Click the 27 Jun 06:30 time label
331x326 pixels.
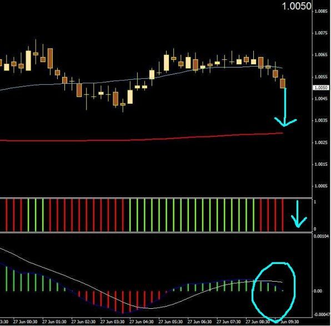point(199,322)
